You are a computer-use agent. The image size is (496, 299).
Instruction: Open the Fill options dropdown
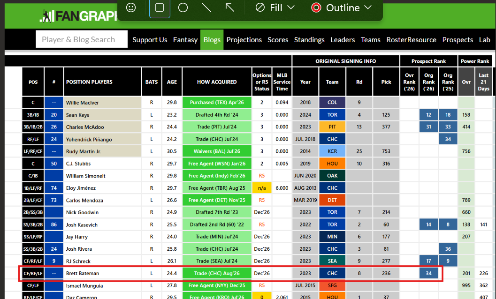[x=275, y=7]
